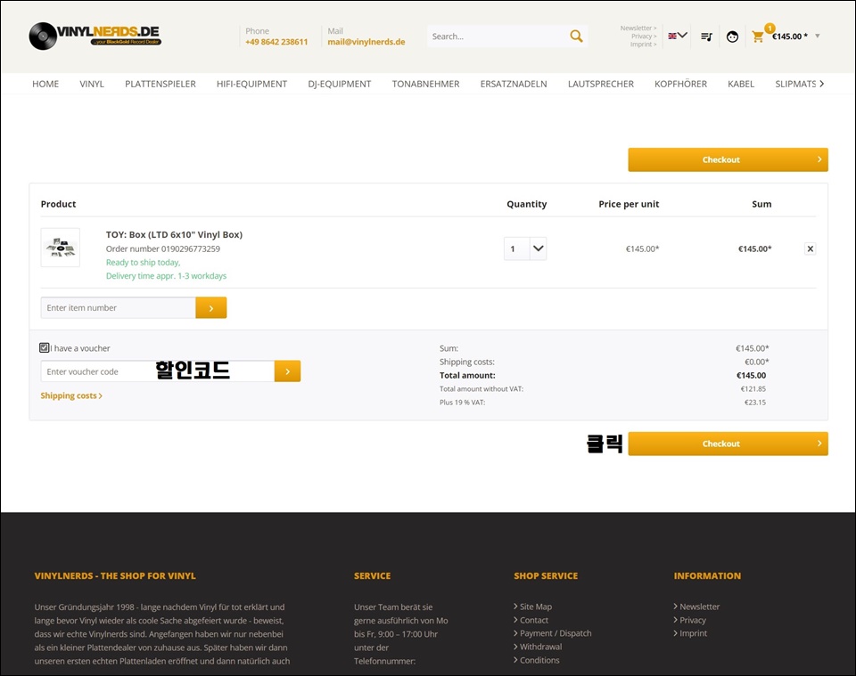Screen dimensions: 856x676
Task: Open the Shipping costs link
Action: point(71,395)
